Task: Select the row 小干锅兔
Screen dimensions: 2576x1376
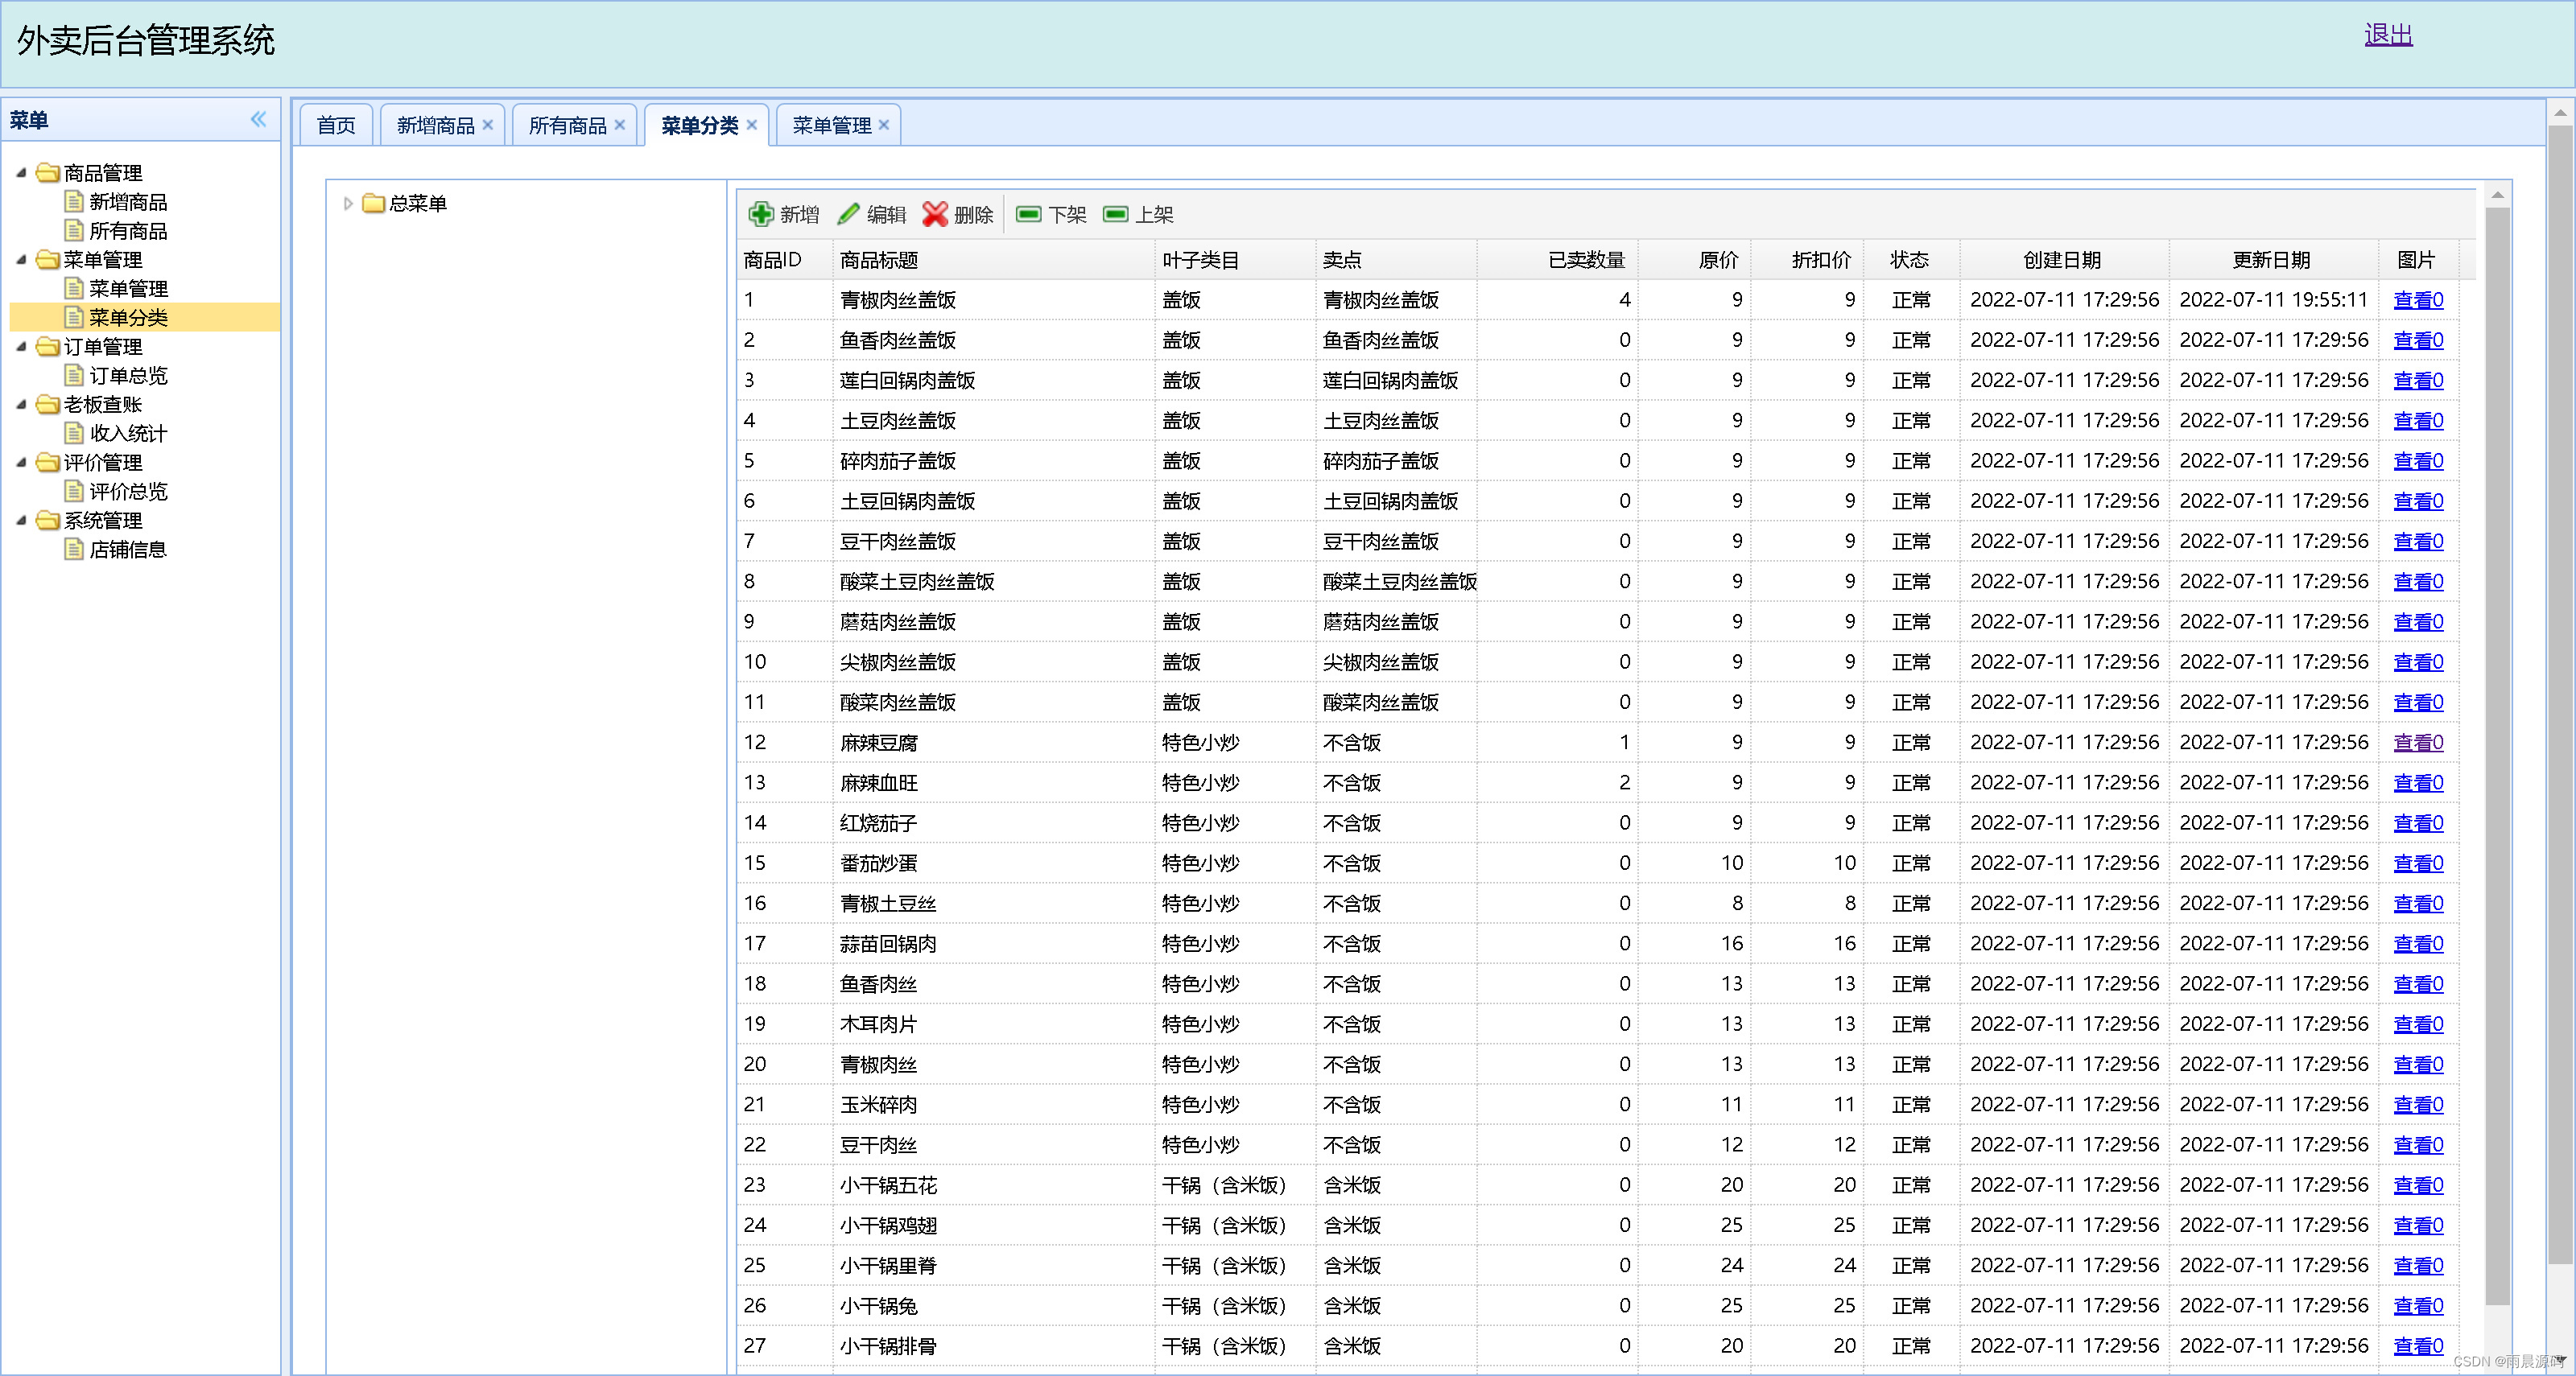Action: 1597,1306
